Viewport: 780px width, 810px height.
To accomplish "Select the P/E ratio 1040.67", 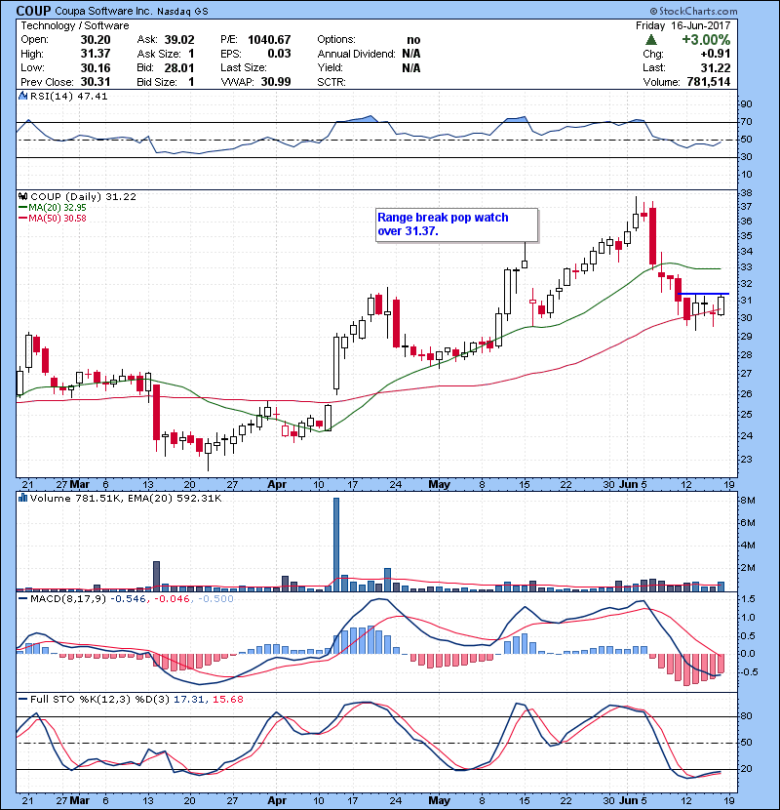I will coord(269,40).
